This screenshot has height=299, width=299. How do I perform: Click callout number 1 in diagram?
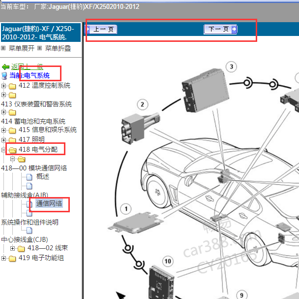click(126, 209)
